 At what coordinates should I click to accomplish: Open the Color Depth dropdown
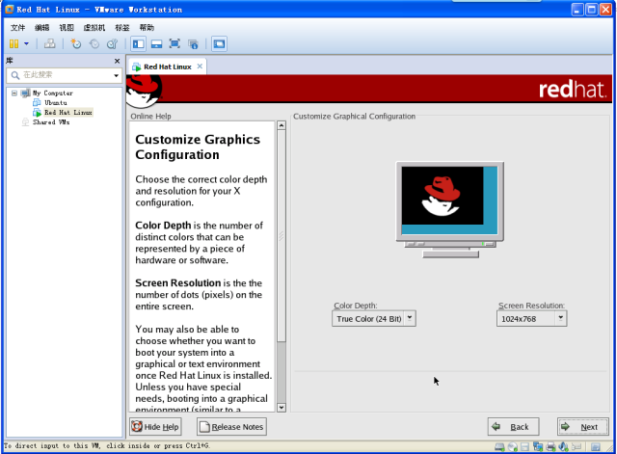(374, 318)
